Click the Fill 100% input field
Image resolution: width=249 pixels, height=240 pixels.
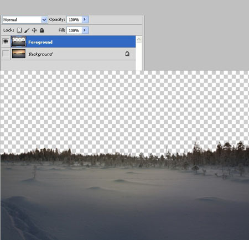[74, 30]
